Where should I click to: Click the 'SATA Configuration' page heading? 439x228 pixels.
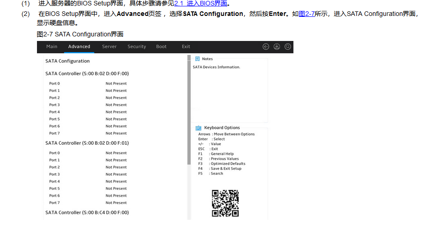click(x=68, y=61)
